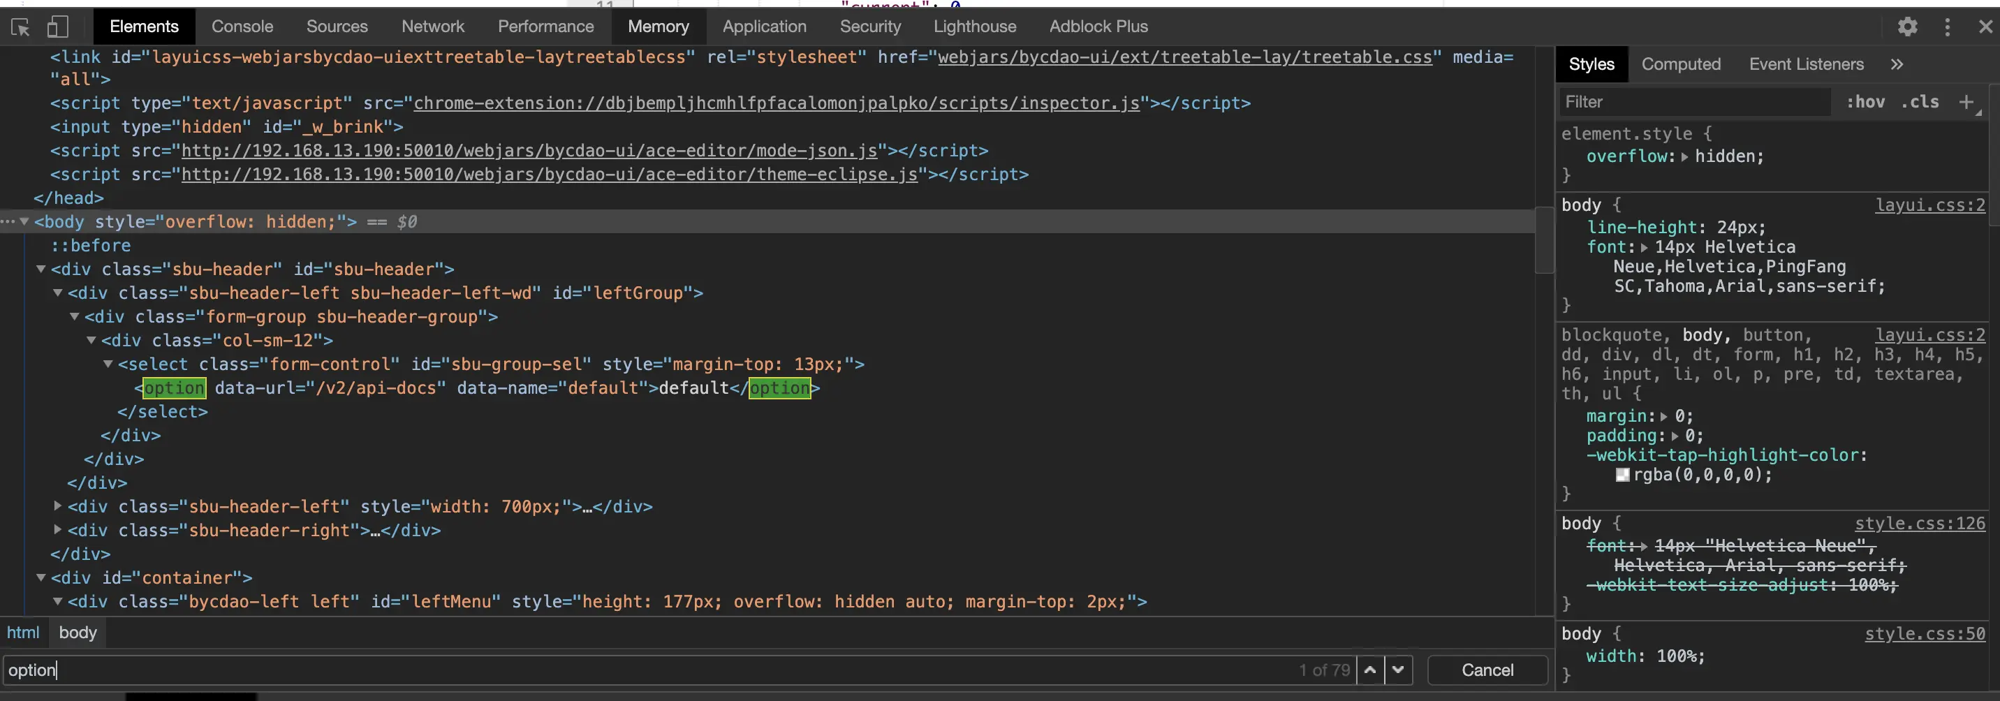Image resolution: width=2000 pixels, height=701 pixels.
Task: Expand the font shorthand in body rule
Action: point(1645,248)
